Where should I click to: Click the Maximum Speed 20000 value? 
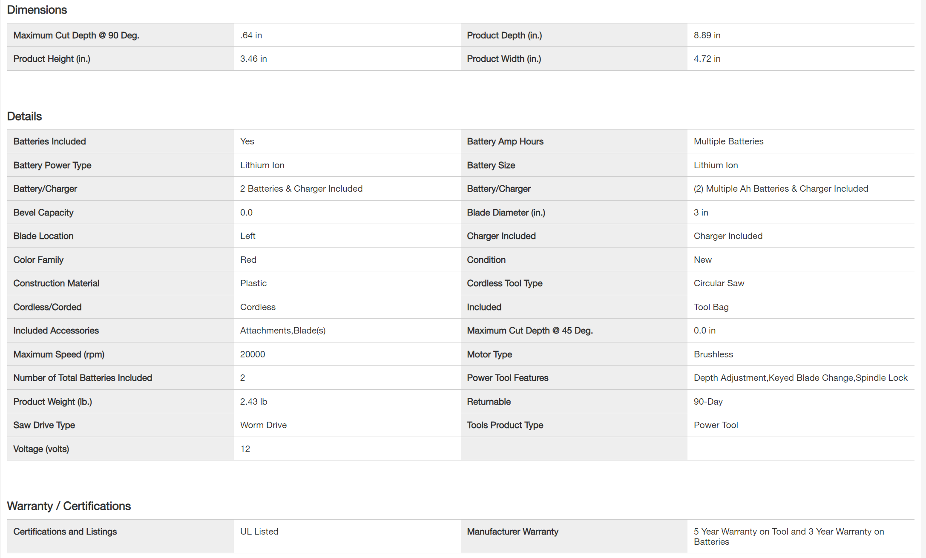pos(252,354)
